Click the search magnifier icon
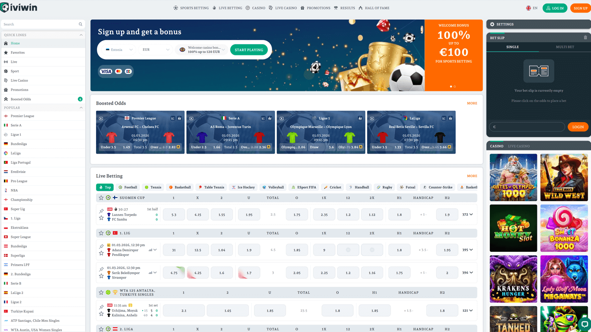Viewport: 591px width, 332px height. [x=80, y=24]
